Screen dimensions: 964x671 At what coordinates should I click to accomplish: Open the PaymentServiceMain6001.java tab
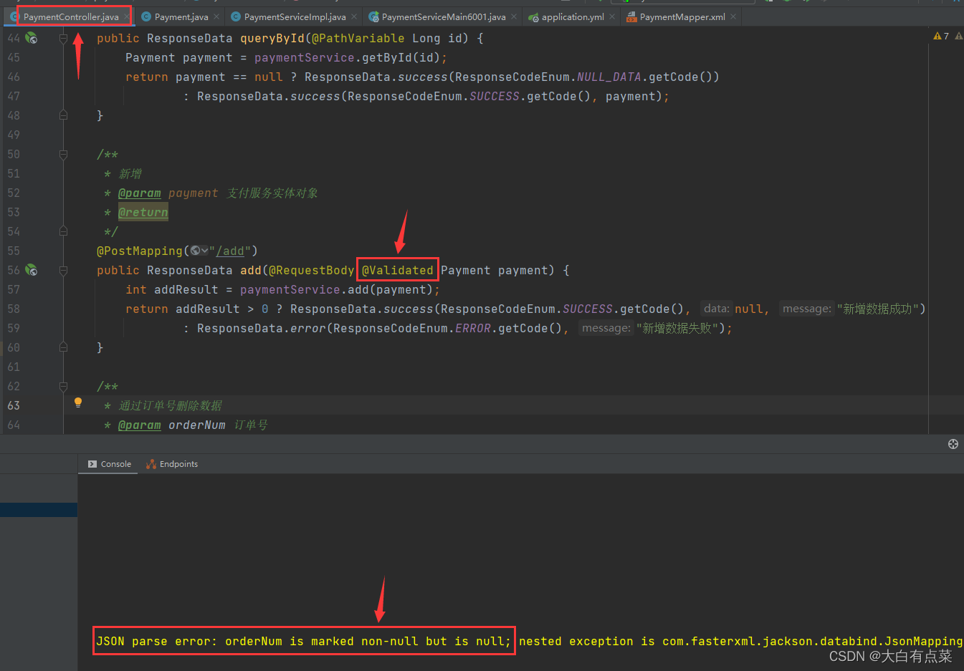[x=443, y=16]
